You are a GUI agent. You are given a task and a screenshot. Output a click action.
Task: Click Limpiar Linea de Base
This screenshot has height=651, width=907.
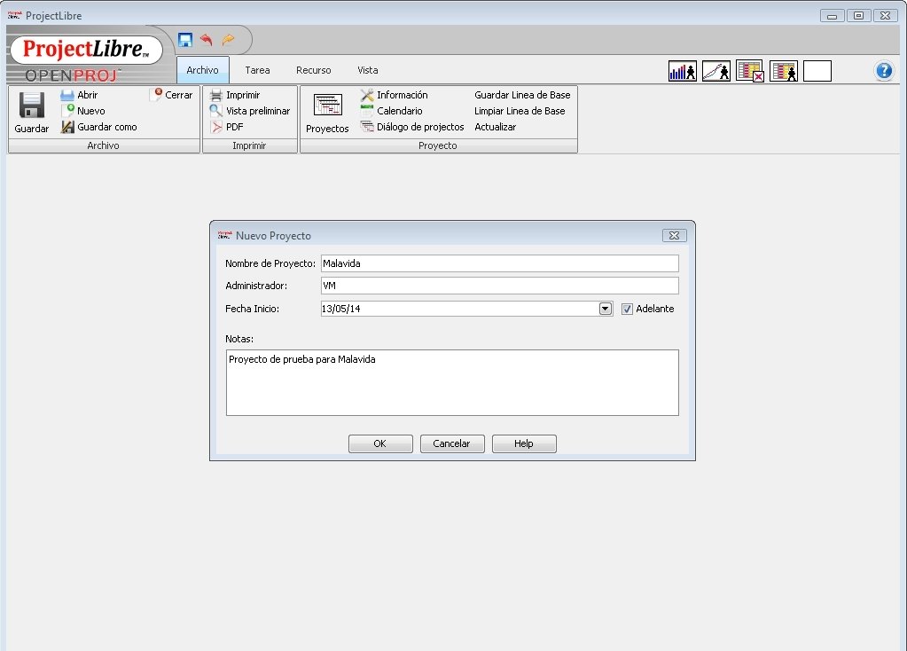(x=520, y=111)
